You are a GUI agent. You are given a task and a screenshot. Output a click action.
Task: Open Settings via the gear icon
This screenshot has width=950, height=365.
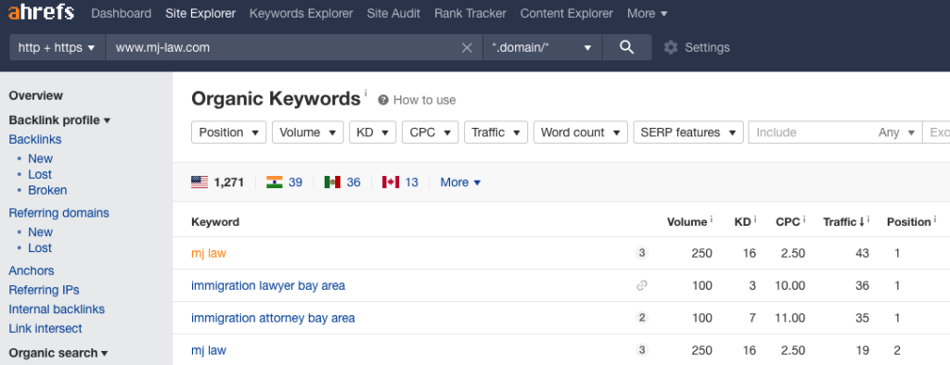[x=670, y=47]
